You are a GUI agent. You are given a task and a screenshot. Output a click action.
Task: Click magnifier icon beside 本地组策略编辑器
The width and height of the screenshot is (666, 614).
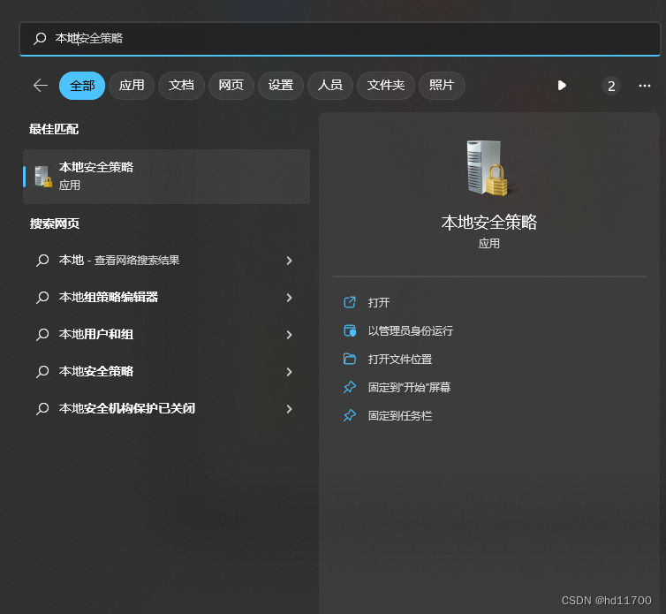click(42, 297)
